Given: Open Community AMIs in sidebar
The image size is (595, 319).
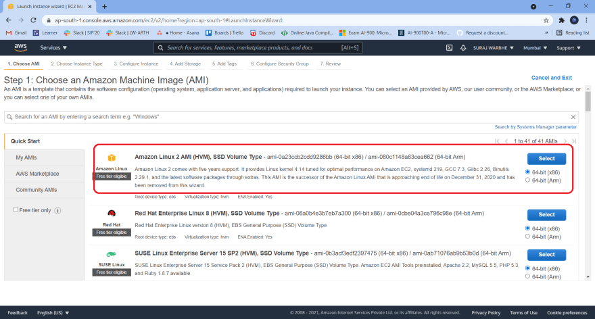Looking at the screenshot, I should tap(45, 190).
